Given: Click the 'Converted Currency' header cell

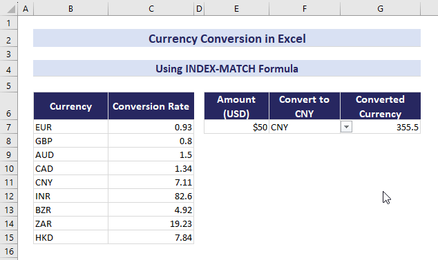Looking at the screenshot, I should coord(380,106).
